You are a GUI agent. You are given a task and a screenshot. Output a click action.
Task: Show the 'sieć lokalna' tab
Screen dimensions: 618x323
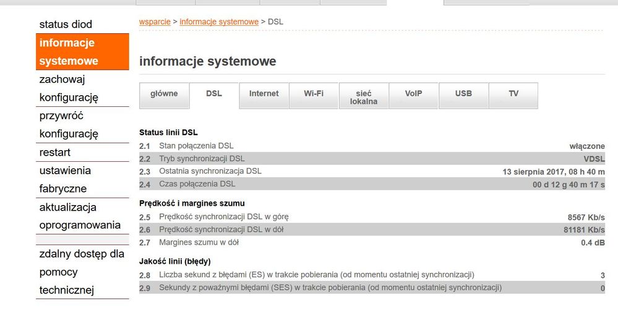tap(364, 97)
